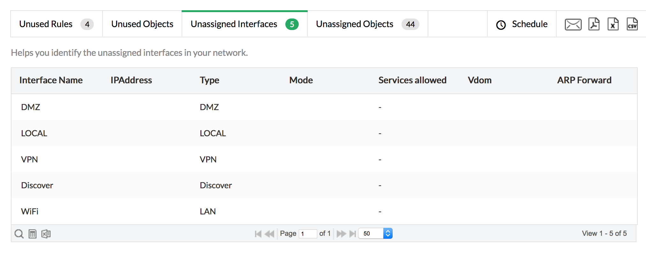This screenshot has width=646, height=254.
Task: Export the report to Excel
Action: (x=613, y=24)
